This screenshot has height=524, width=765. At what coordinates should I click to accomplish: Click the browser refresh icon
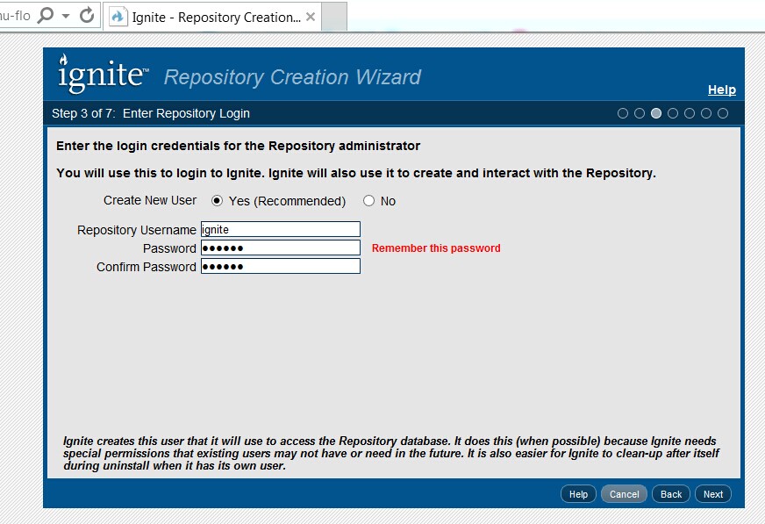(87, 16)
